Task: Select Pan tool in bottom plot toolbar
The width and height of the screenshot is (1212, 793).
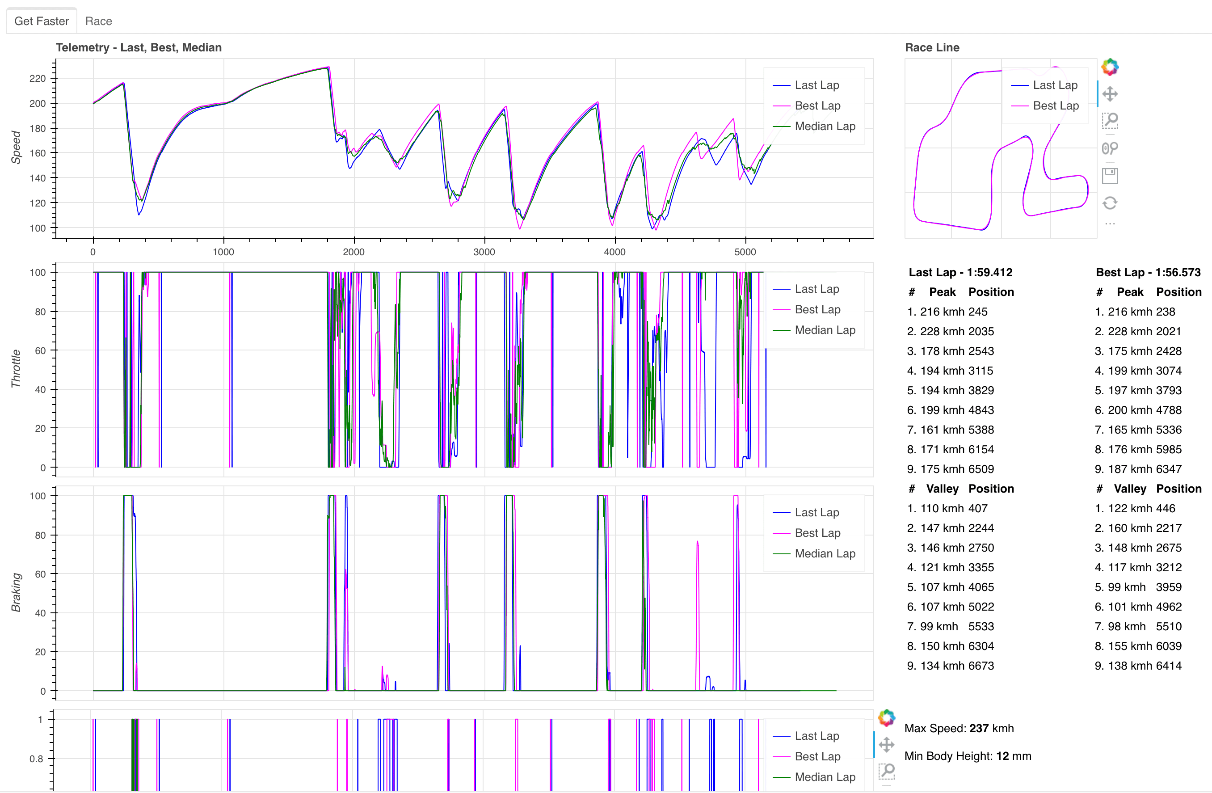Action: coord(886,745)
